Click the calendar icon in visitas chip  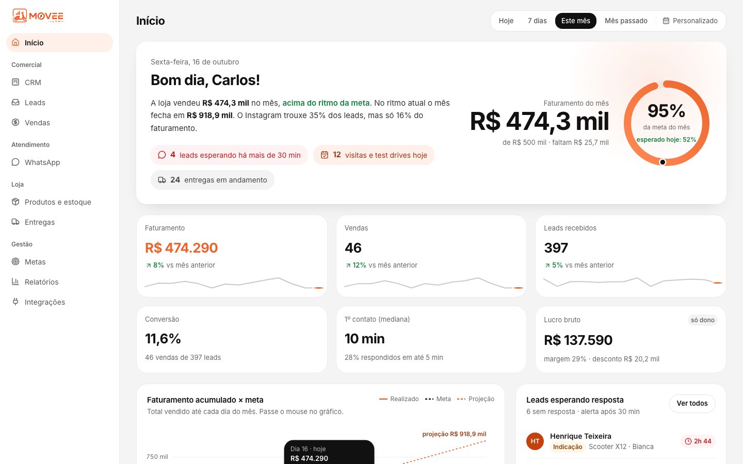pos(325,155)
